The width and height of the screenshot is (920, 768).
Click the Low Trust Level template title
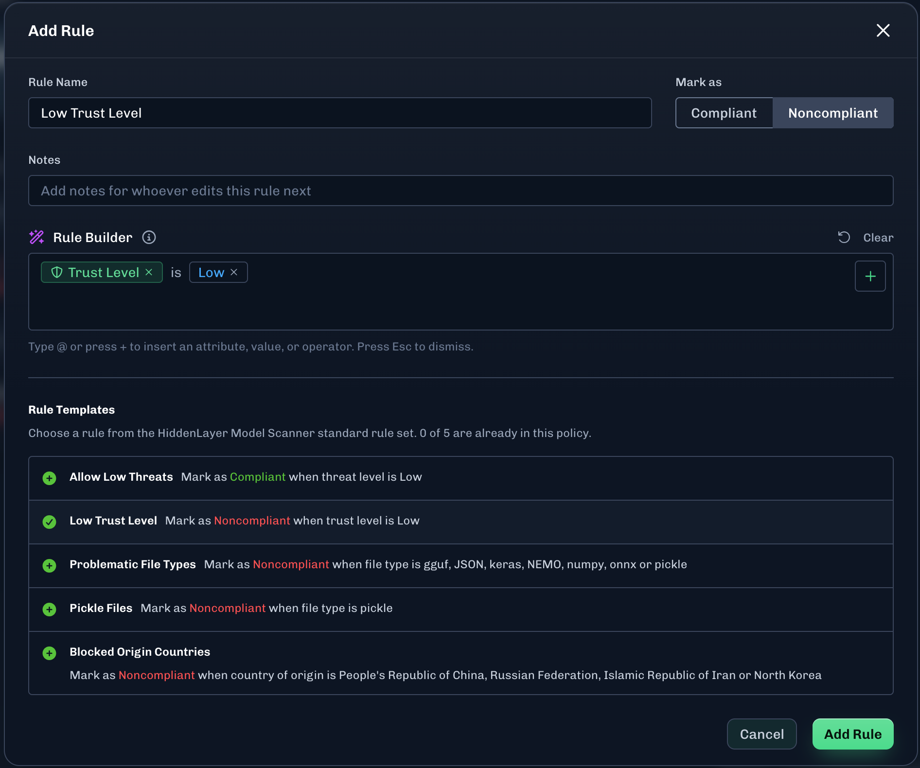click(113, 521)
